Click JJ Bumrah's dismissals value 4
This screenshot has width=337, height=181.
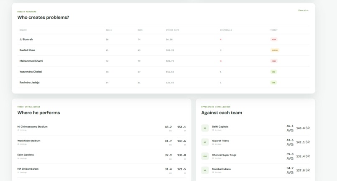pyautogui.click(x=221, y=40)
